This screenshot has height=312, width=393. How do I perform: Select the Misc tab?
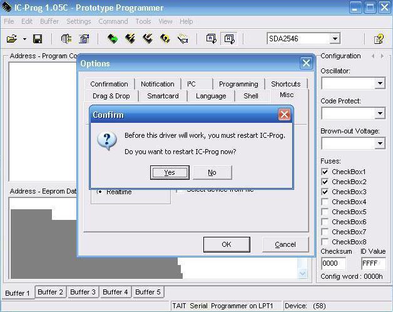point(287,95)
